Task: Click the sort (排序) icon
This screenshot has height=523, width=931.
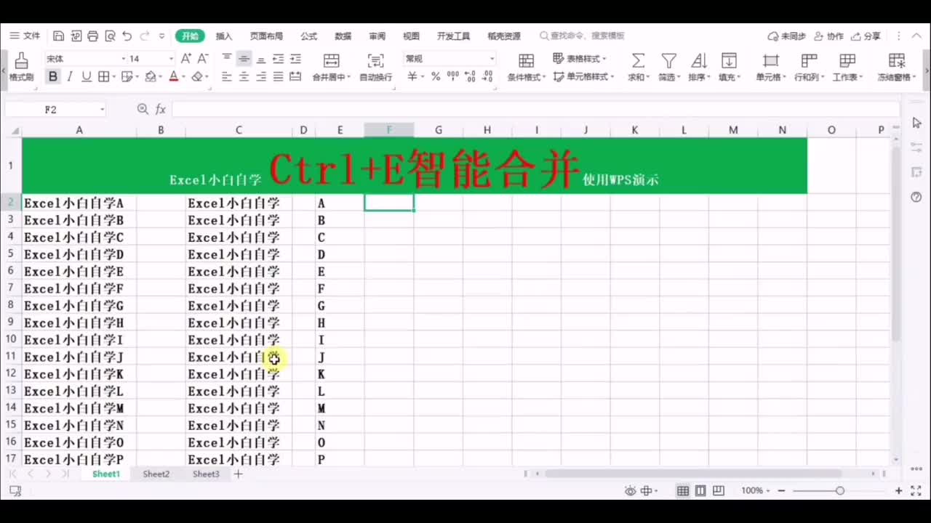Action: pos(698,60)
